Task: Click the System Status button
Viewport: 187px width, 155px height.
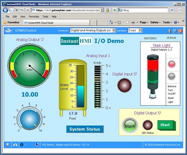Action: 85,129
